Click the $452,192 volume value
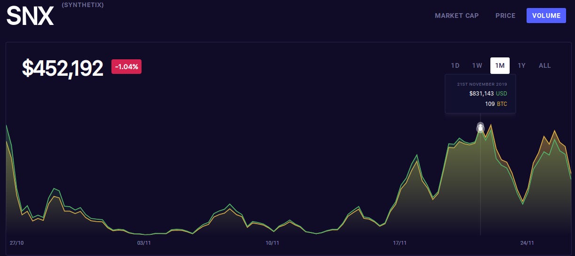This screenshot has height=256, width=575. tap(63, 68)
